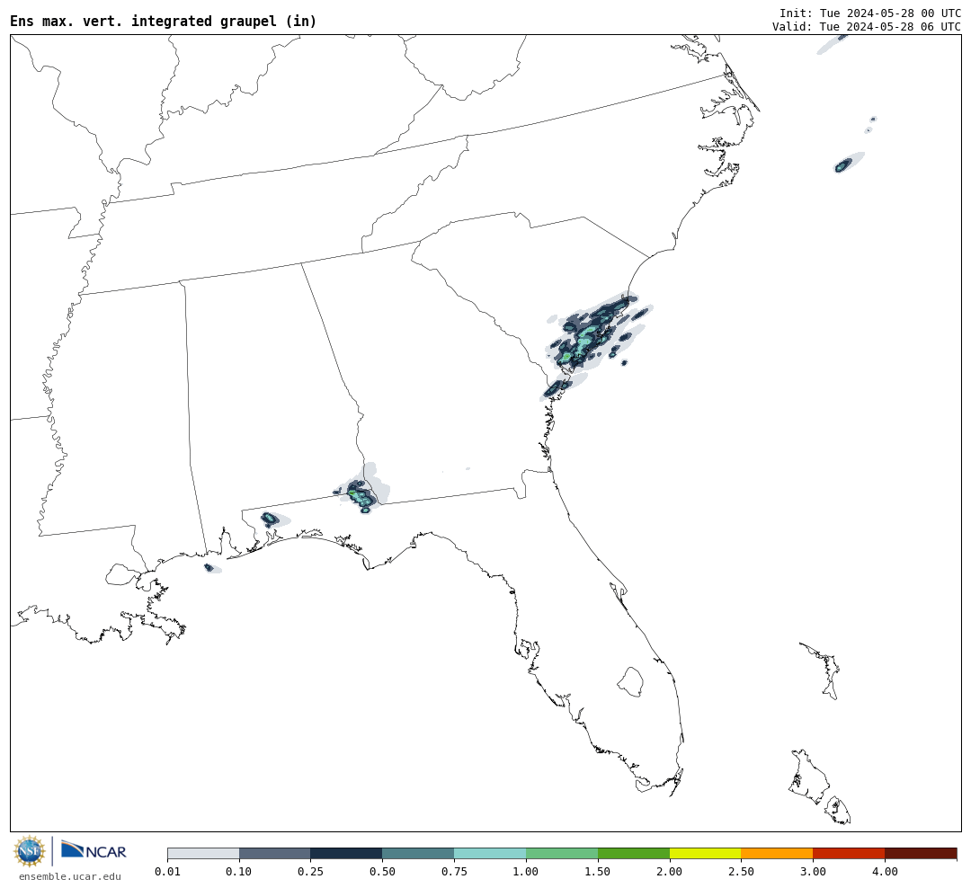Select the Valid: Tue 2024-05-28 06 UTC text
Screen dimensions: 971x888
[x=867, y=27]
